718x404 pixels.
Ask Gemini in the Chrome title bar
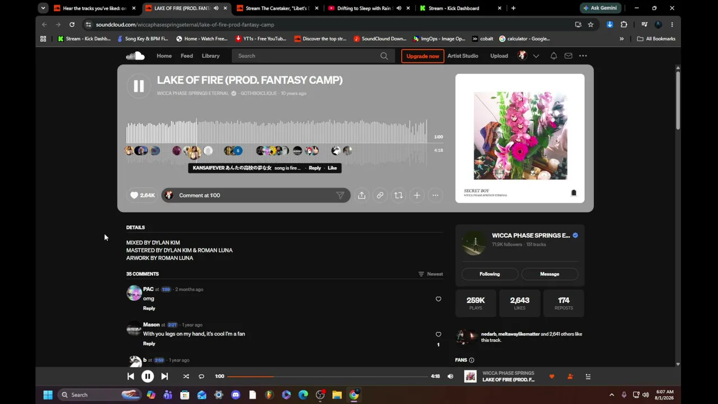pyautogui.click(x=600, y=8)
